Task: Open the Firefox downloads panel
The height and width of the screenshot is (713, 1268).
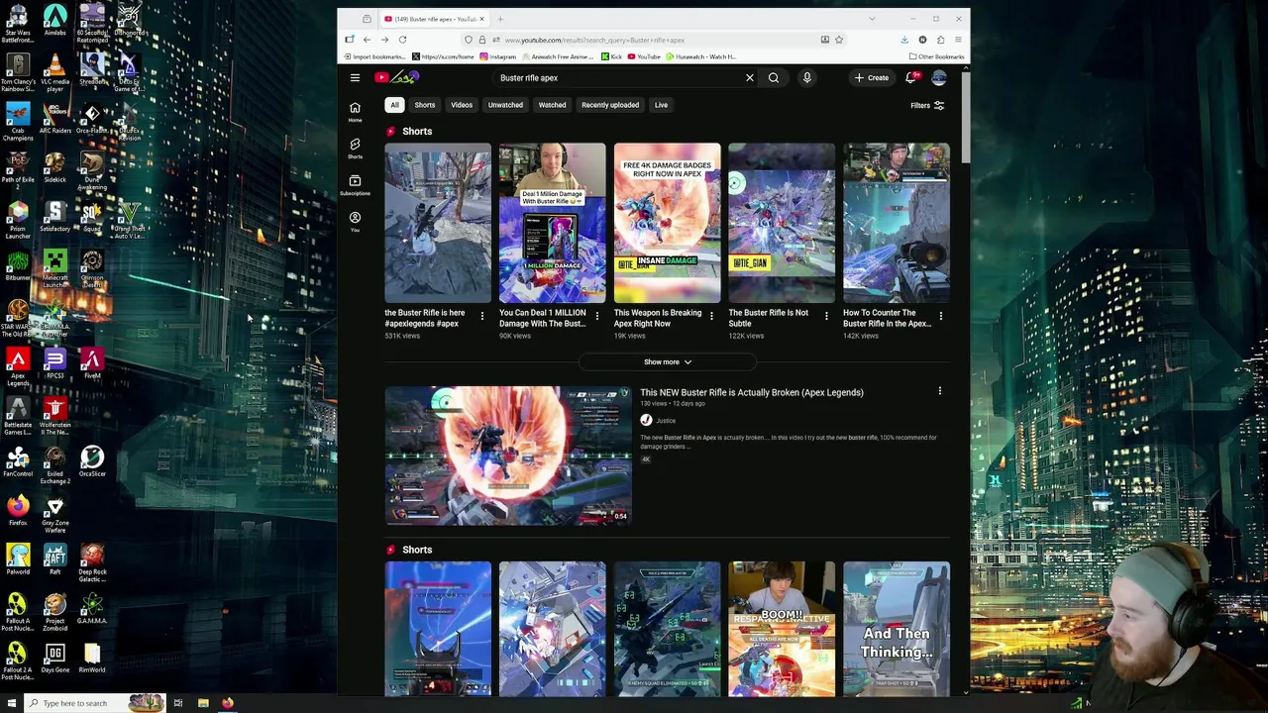Action: pos(904,40)
